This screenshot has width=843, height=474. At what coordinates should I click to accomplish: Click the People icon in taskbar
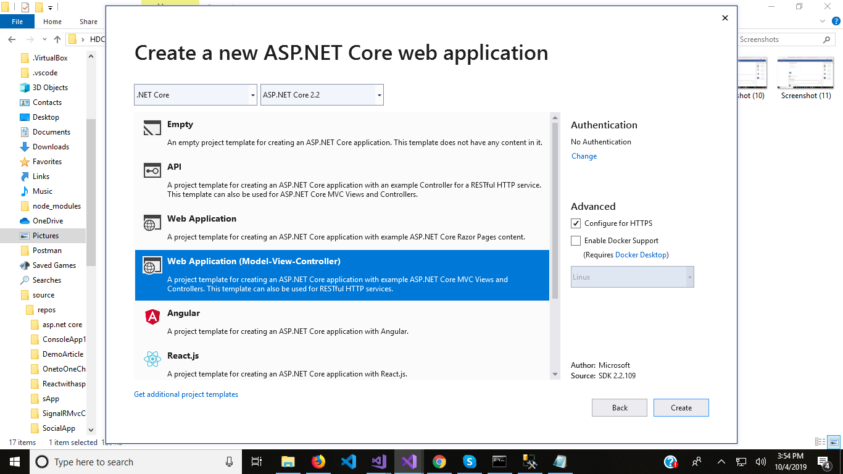click(697, 462)
